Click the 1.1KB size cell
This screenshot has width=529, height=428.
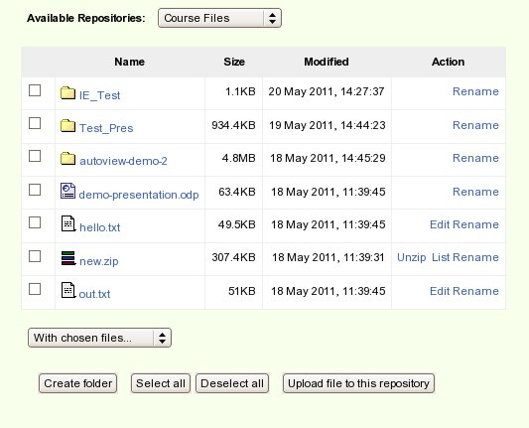coord(240,91)
